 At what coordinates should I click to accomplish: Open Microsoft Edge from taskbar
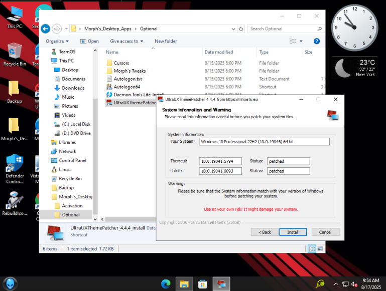[x=166, y=284]
